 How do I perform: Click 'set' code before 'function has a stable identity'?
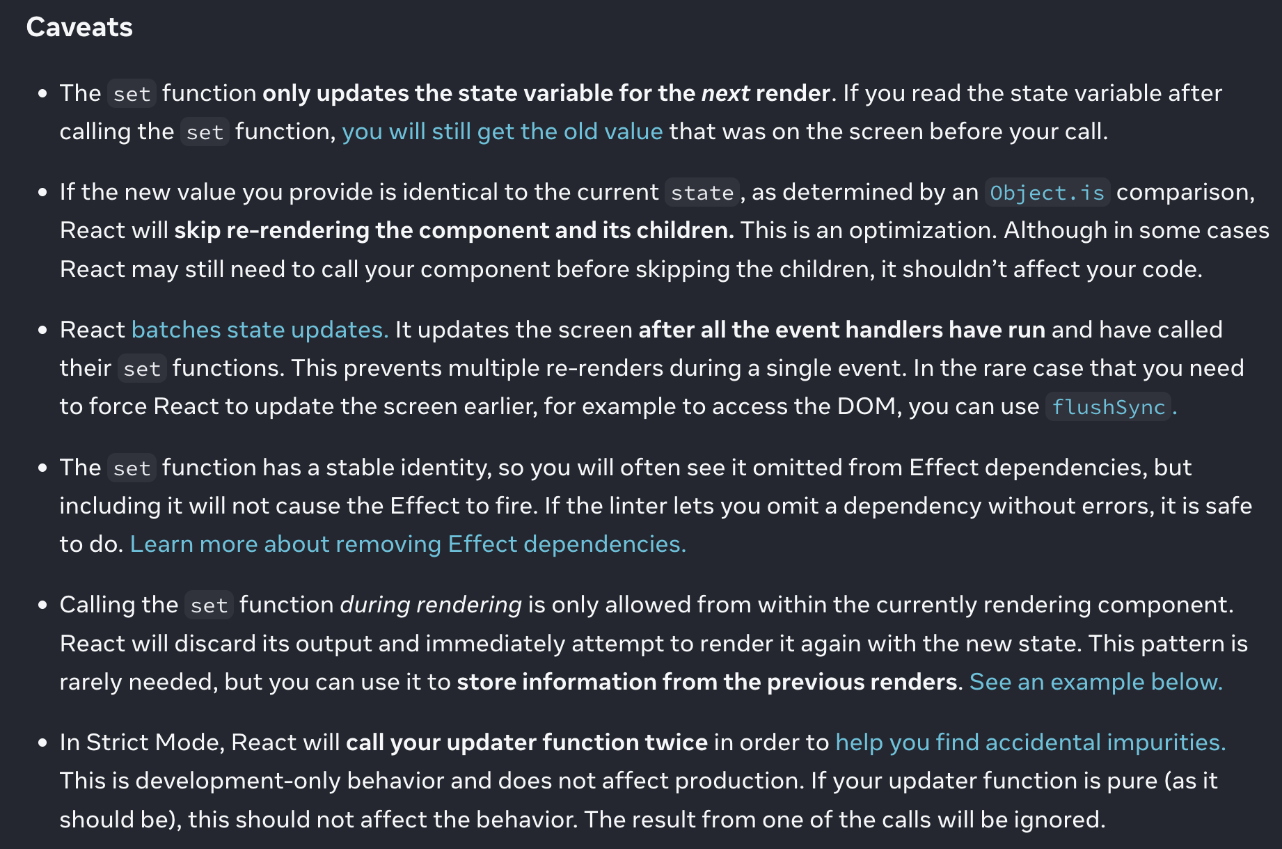pos(132,468)
